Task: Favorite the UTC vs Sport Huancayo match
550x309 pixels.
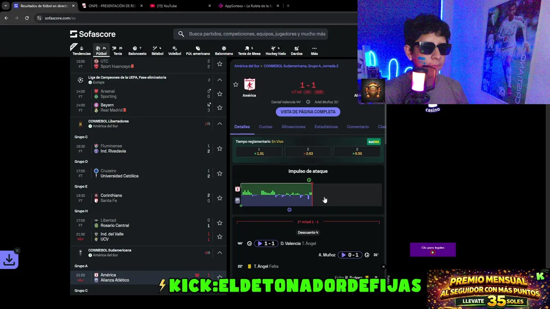Action: tap(220, 64)
